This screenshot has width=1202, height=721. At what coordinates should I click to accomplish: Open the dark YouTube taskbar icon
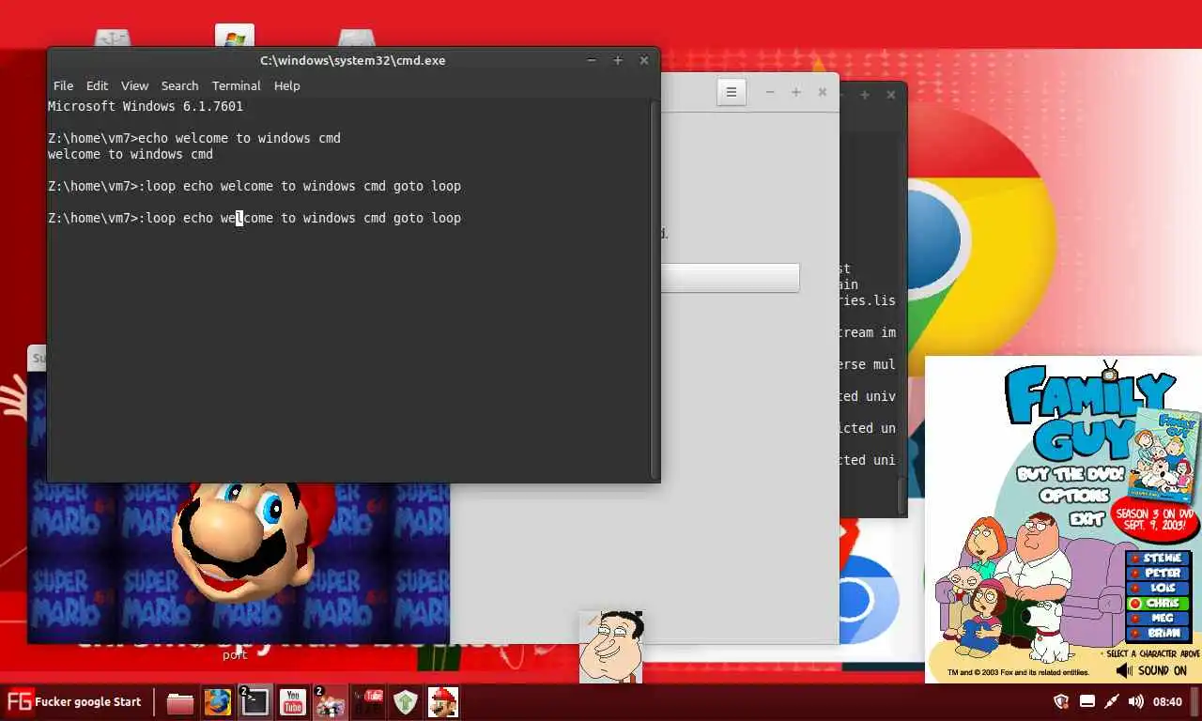[368, 702]
